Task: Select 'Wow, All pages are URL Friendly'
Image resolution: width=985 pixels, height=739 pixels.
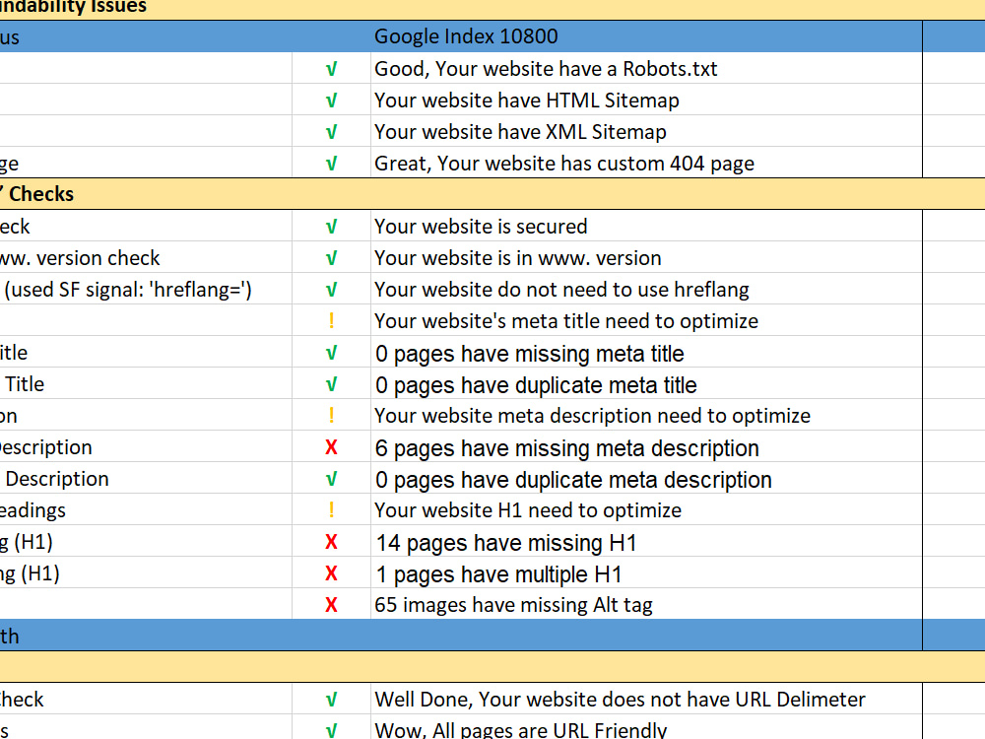Action: (x=520, y=730)
